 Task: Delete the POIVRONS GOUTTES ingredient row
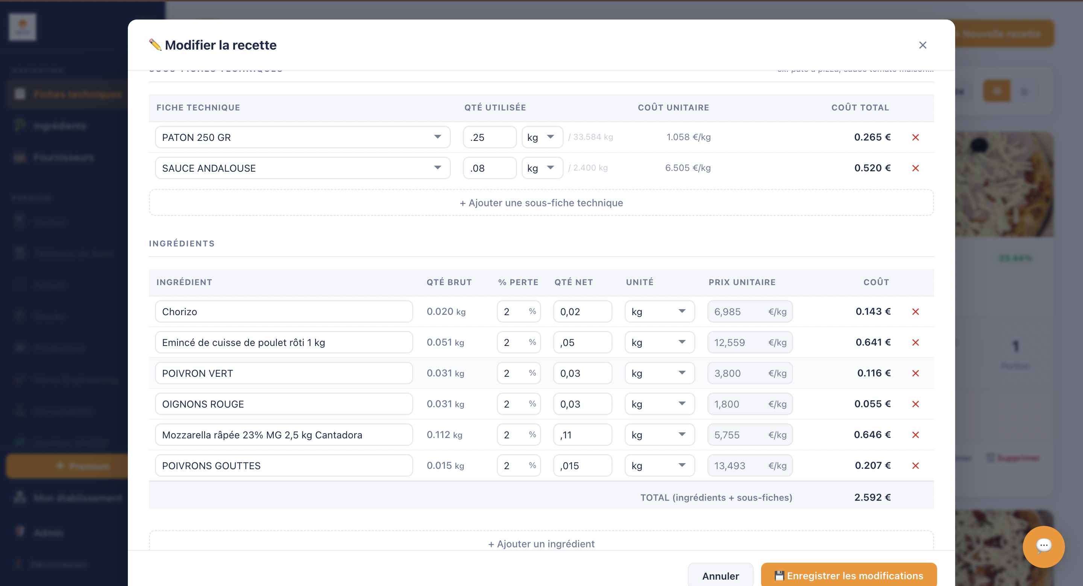click(915, 465)
